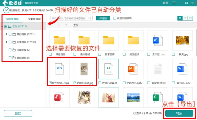Screen dimensions: 197x120
Task: Go up one folder level arrow
Action: pos(66,25)
